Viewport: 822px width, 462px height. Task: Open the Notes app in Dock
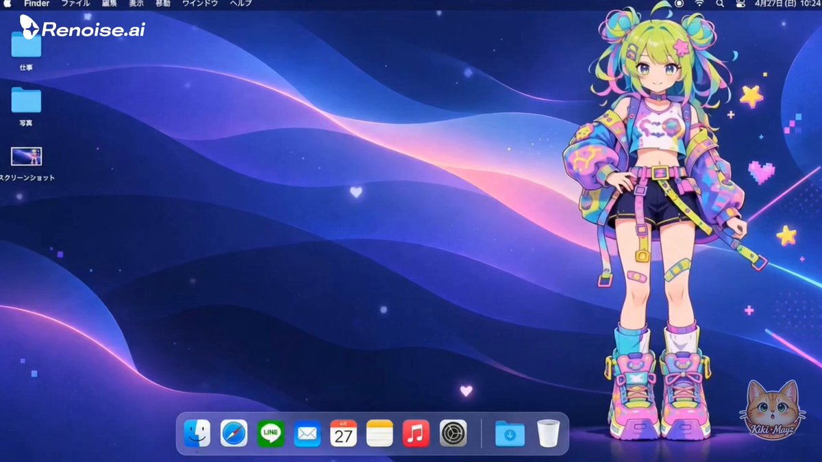(x=379, y=433)
